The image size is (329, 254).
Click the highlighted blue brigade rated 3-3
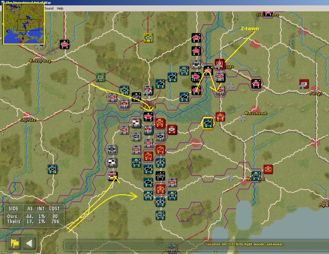(x=208, y=123)
